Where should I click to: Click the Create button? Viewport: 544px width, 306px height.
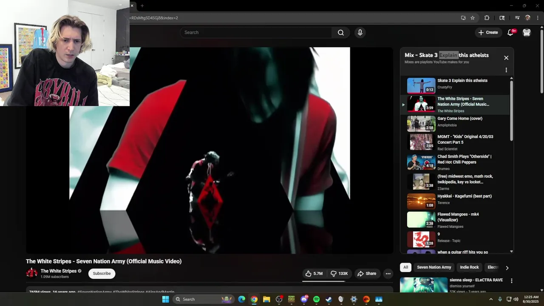pyautogui.click(x=488, y=33)
